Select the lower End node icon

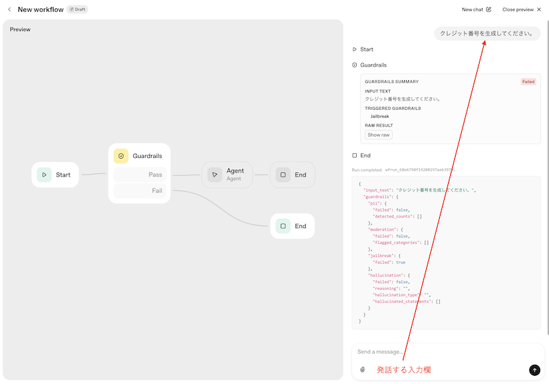click(283, 225)
